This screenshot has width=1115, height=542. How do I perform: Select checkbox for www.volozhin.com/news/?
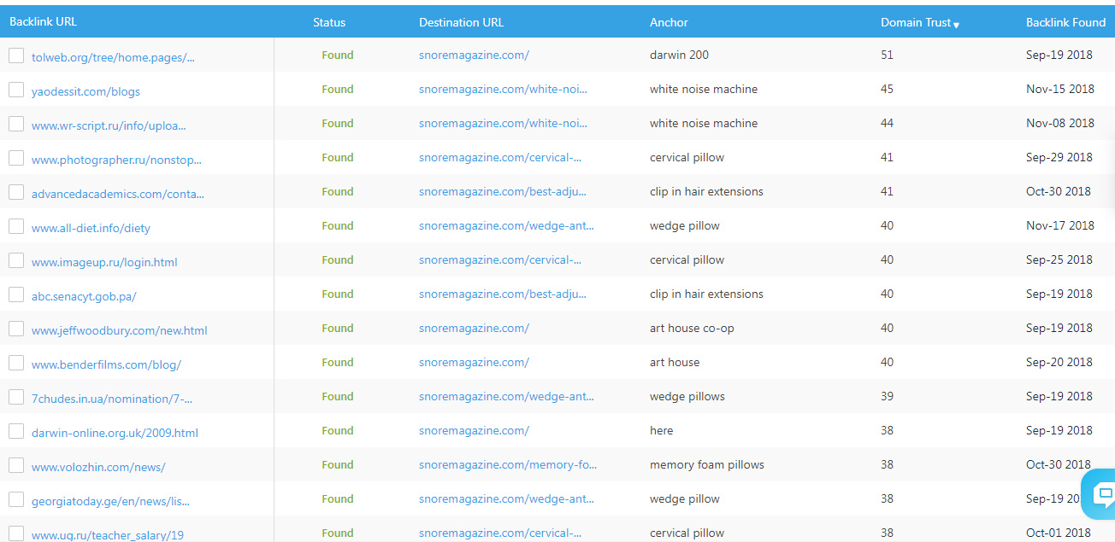[x=16, y=465]
